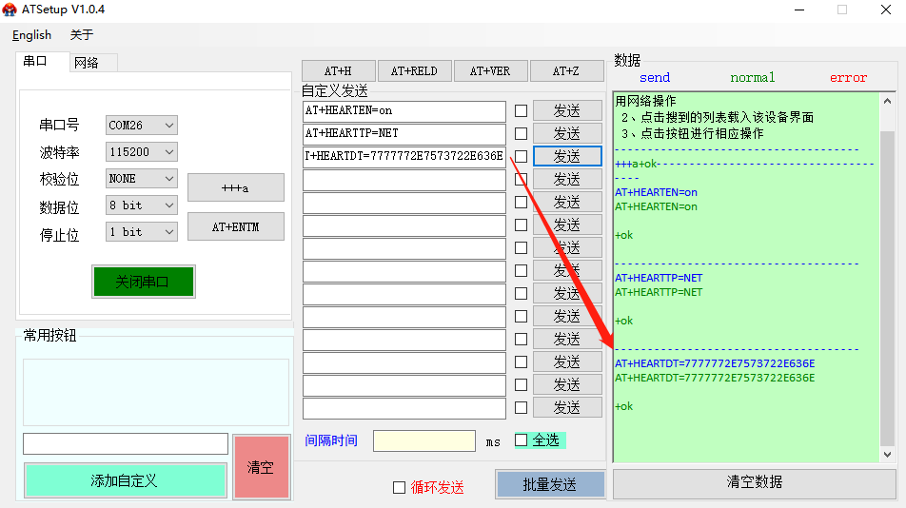906x508 pixels.
Task: Send the AT+HEARTDT command with 发送
Action: 567,156
